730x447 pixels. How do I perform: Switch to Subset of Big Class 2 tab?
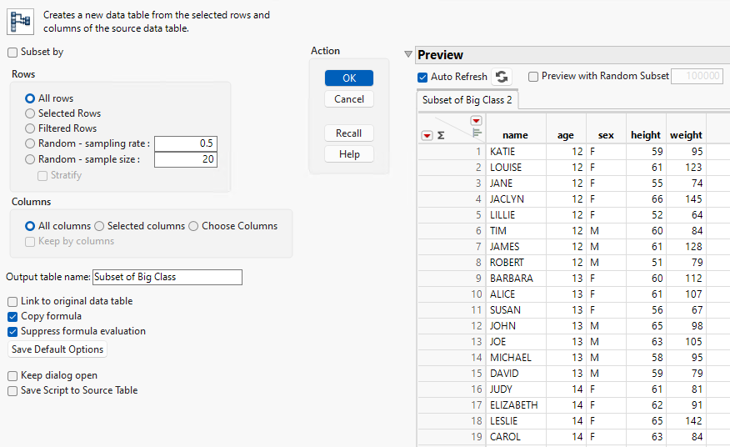[x=467, y=100]
